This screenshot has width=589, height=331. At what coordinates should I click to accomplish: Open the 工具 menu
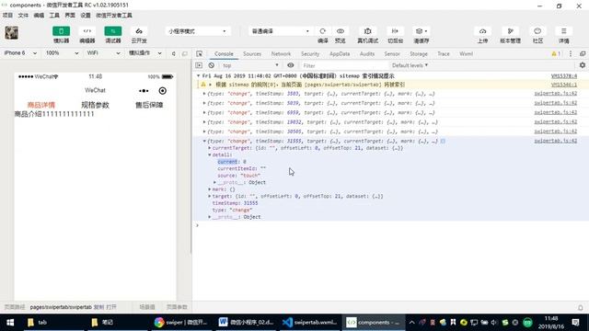54,16
